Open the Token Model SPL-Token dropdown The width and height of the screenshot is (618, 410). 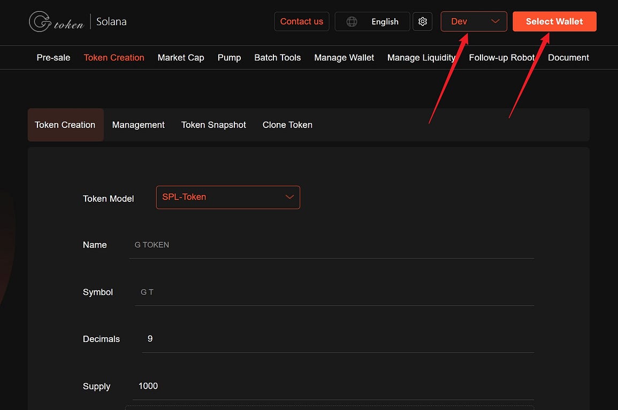pos(228,197)
